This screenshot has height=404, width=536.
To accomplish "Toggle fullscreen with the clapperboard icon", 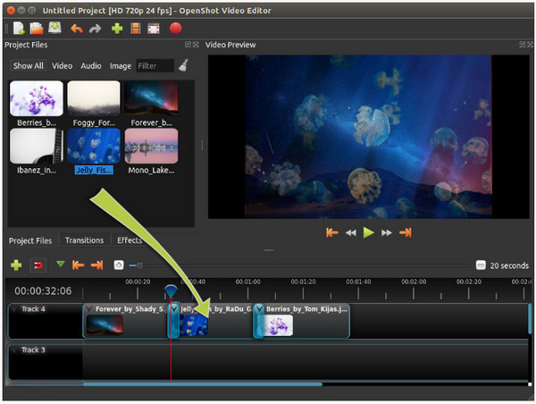I will pyautogui.click(x=154, y=29).
